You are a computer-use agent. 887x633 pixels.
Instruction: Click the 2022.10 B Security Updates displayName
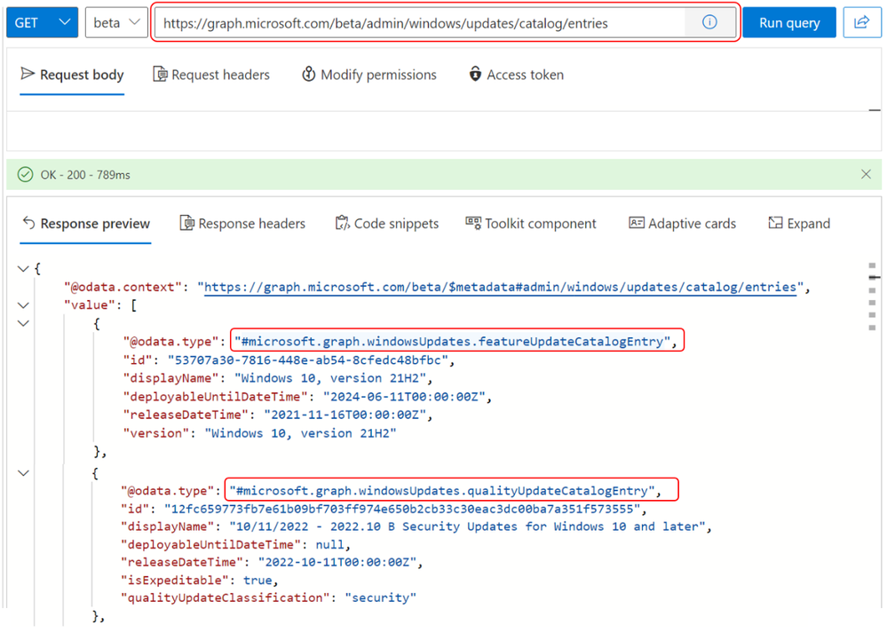point(467,526)
